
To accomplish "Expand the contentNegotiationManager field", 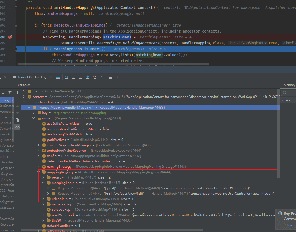I will tap(39, 145).
